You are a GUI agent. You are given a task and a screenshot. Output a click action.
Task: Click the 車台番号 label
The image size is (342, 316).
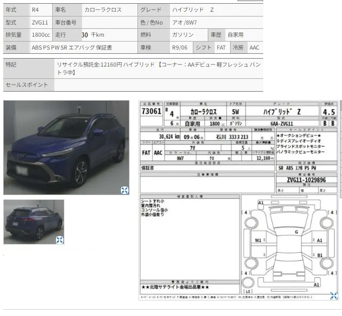click(x=66, y=22)
